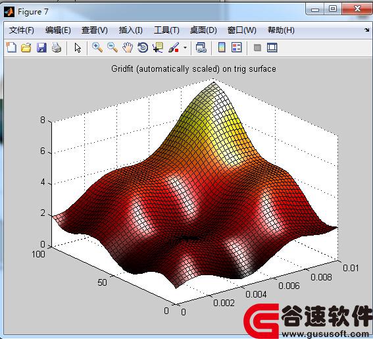Choose the Data Cursor tool

pos(158,47)
